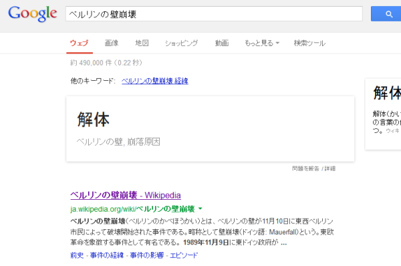Click the 解体 title in right panel

click(387, 93)
